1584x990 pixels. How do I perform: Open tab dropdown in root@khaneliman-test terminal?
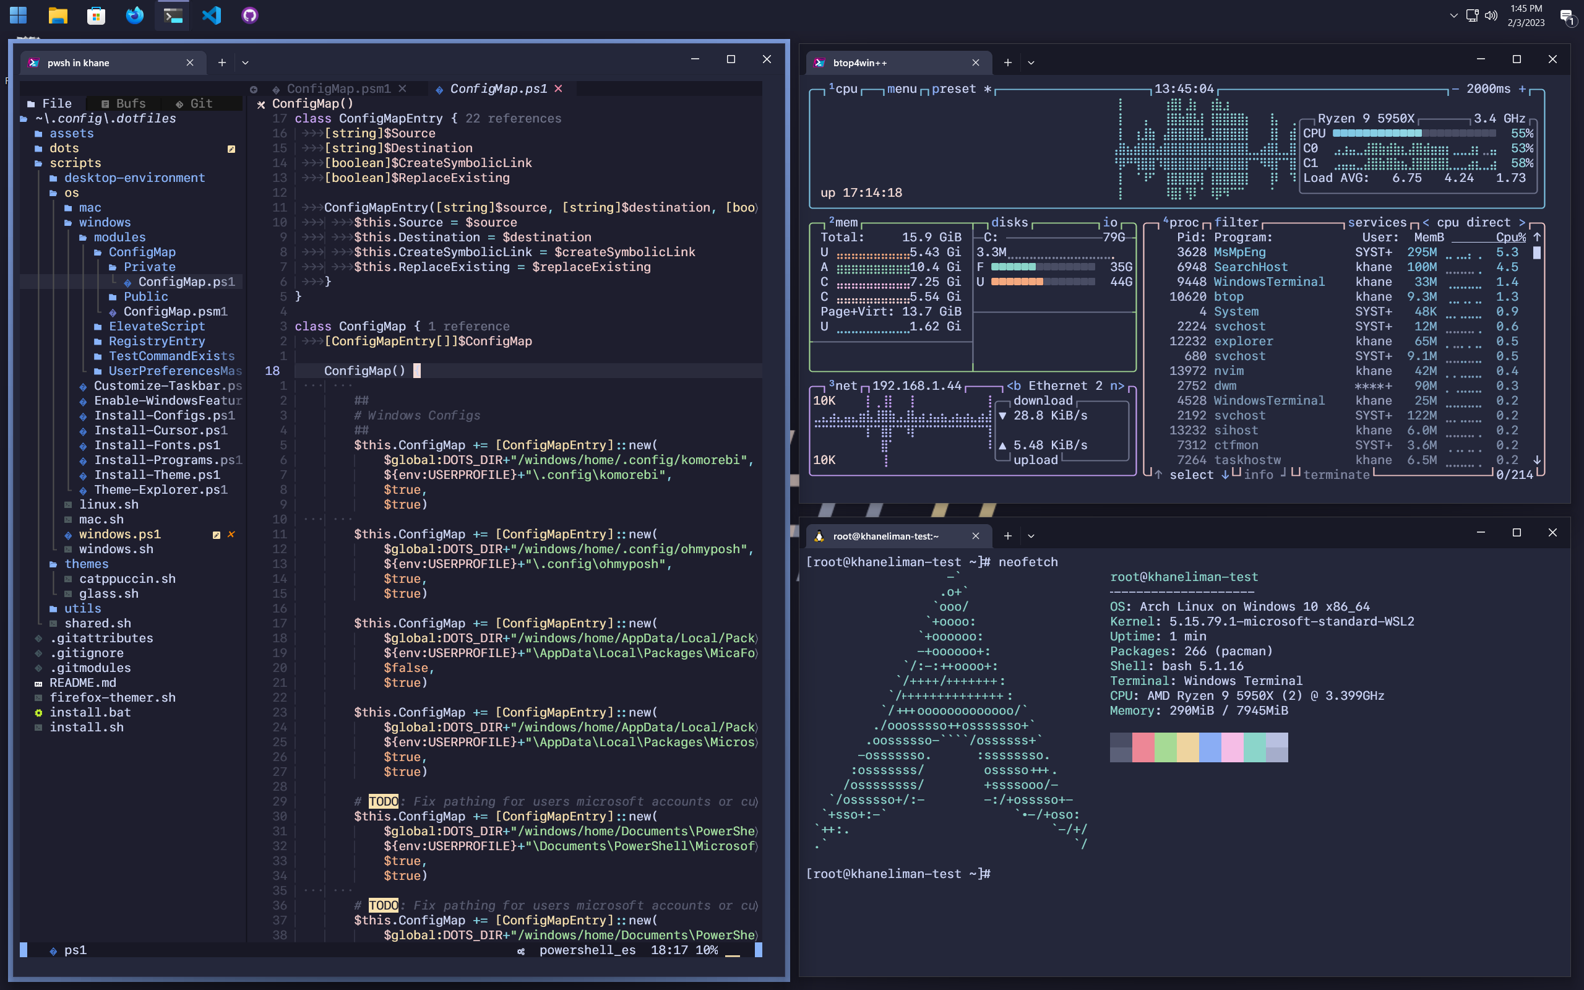coord(1031,536)
